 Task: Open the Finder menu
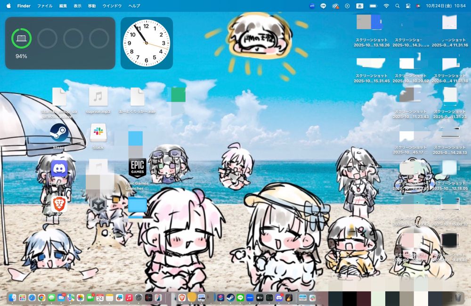(24, 6)
